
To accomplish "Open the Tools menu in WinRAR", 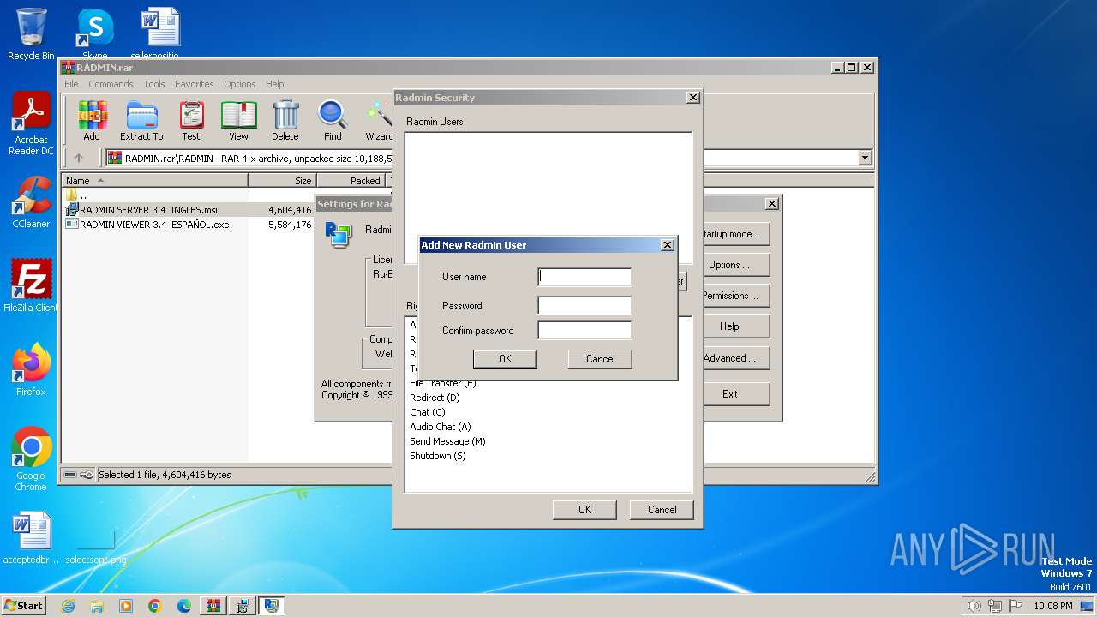I will (154, 84).
